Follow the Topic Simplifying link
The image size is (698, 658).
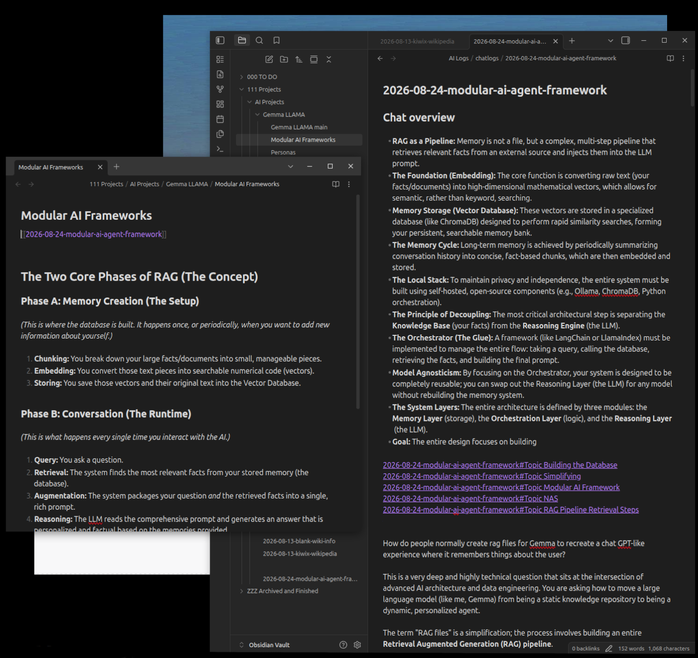(x=482, y=476)
